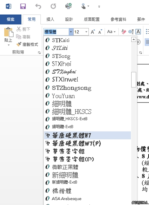Screen dimensions: 149x205
Task: Toggle touch/mouse mode icon
Action: coord(84,6)
